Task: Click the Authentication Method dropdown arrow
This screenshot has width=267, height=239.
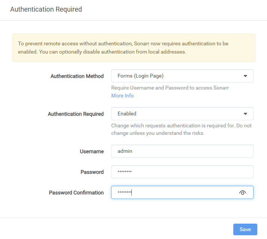Action: tap(245, 76)
